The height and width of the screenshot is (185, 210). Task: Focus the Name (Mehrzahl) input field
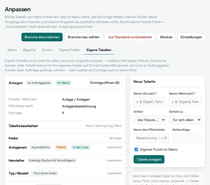point(185,102)
